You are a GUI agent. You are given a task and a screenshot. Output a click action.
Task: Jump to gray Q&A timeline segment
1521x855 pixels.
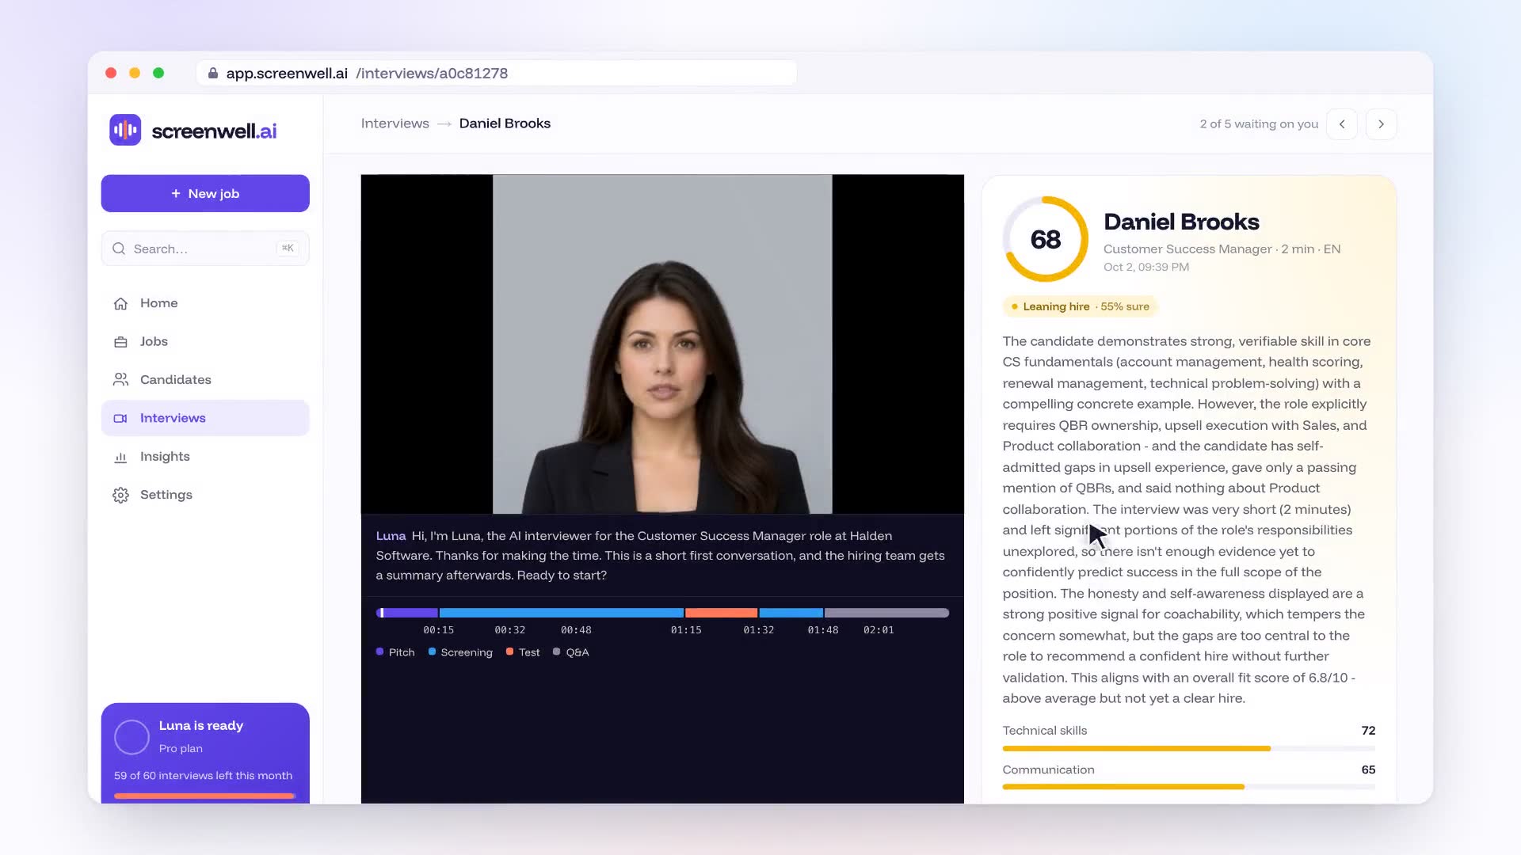click(886, 613)
